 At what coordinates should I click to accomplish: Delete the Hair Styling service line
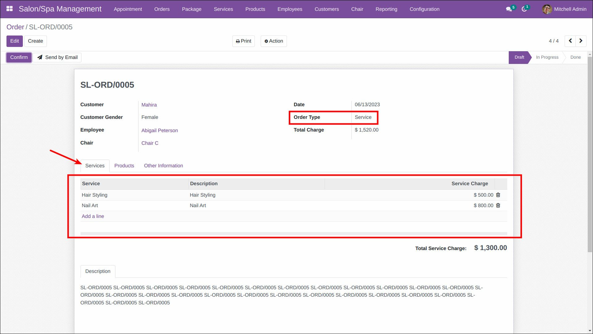coord(498,195)
